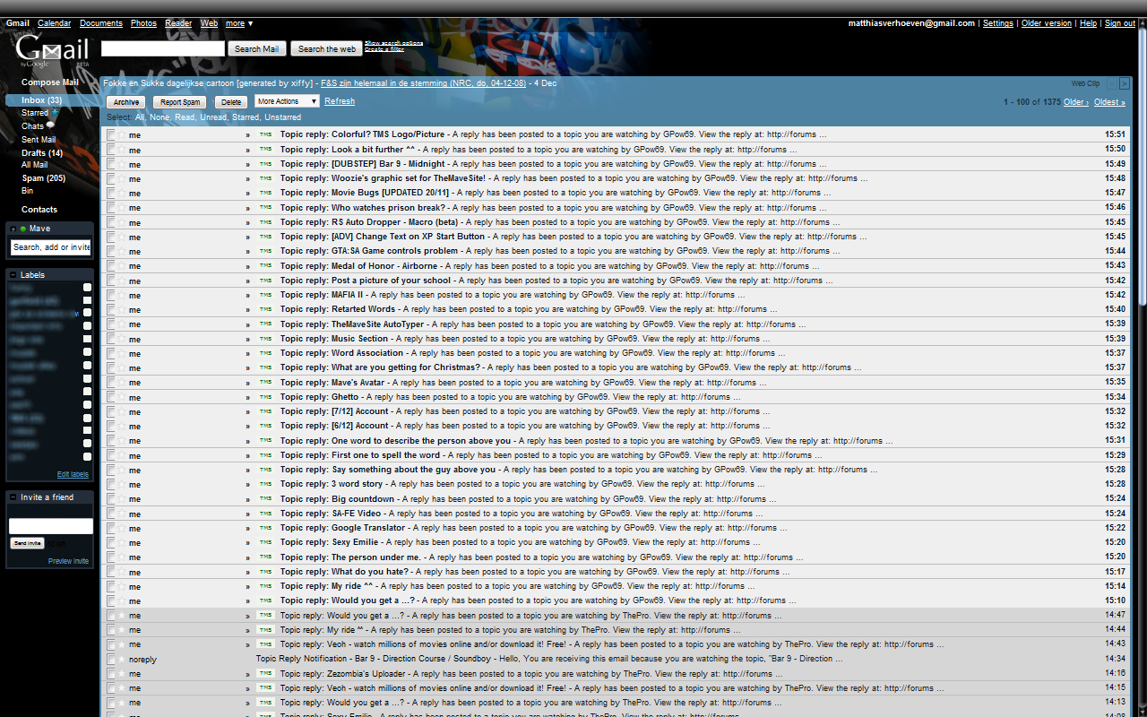The width and height of the screenshot is (1147, 717).
Task: Show next web clip with the arrow button
Action: [x=1125, y=83]
